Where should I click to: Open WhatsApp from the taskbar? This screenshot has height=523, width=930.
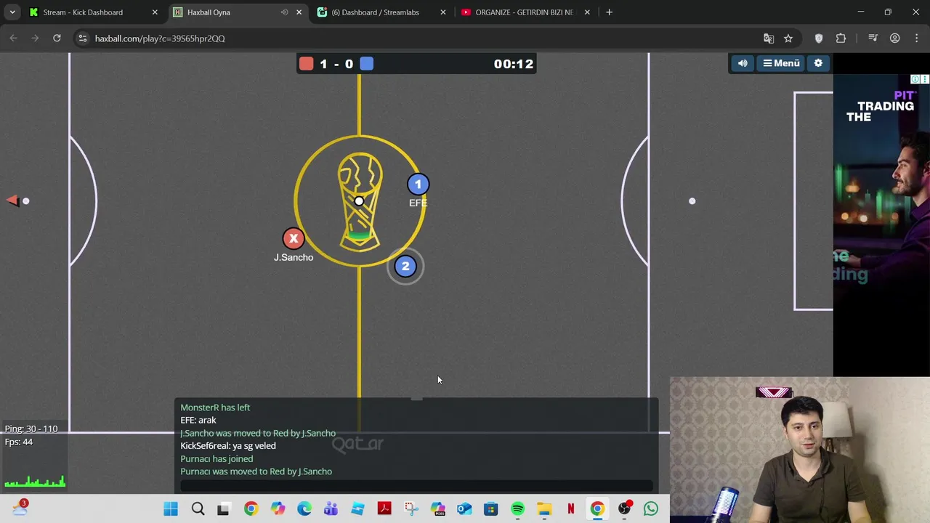[x=651, y=509]
